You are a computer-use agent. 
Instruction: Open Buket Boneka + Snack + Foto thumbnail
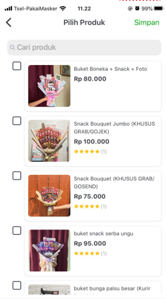[x=49, y=86]
